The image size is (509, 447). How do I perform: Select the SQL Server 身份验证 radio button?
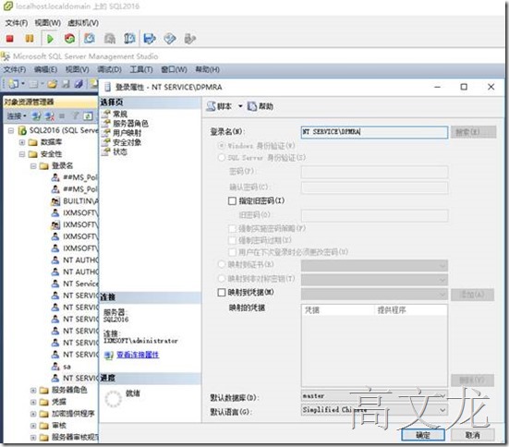pos(221,157)
